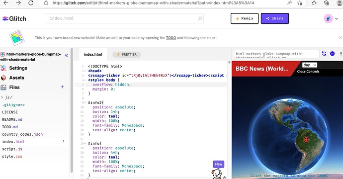This screenshot has width=343, height=179.
Task: Open TODO.md file
Action: point(10,127)
